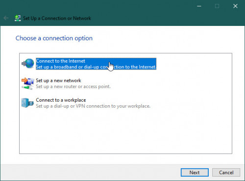This screenshot has height=181, width=245.
Task: Select the Connect to a workplace option
Action: tap(93, 103)
